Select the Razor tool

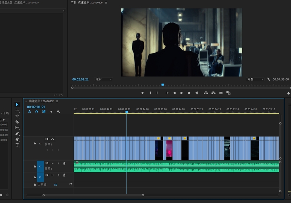click(17, 122)
